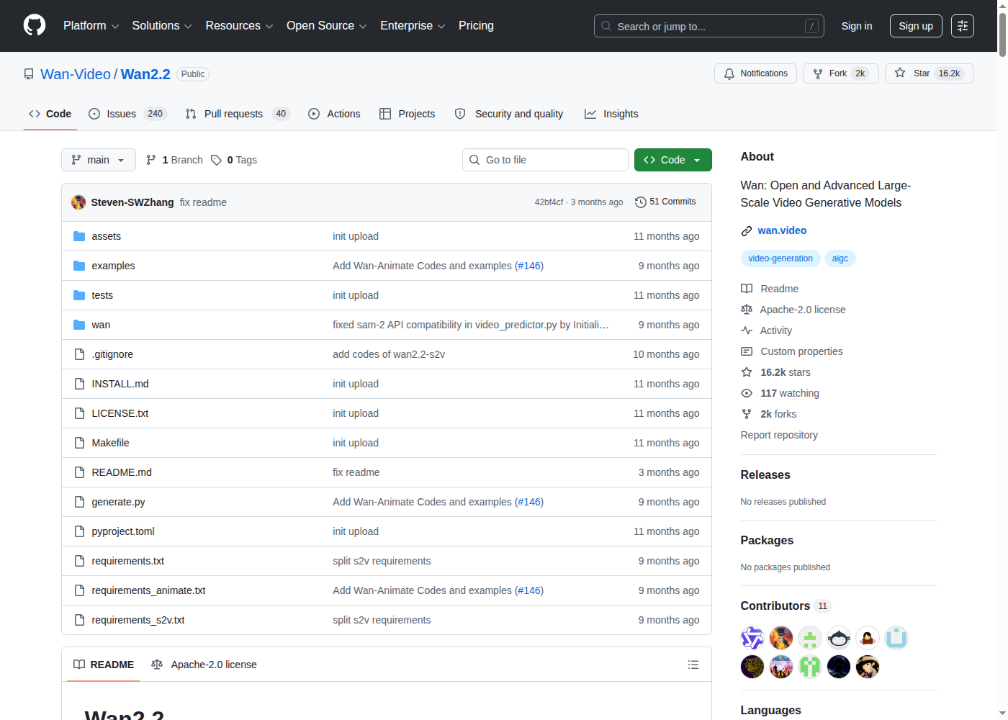The width and height of the screenshot is (1008, 720).
Task: Open the generate.py file
Action: coord(118,502)
